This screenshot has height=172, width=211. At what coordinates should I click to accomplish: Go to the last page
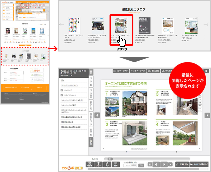pos(170,164)
